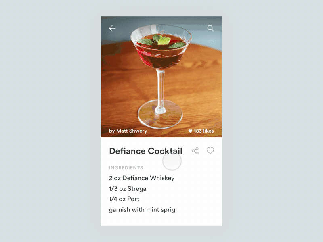Select the 2 oz Defiance Whiskey ingredient
The width and height of the screenshot is (323, 242).
point(142,178)
